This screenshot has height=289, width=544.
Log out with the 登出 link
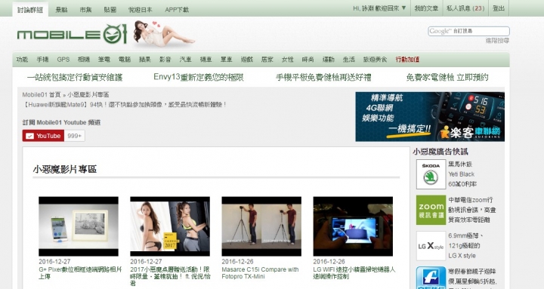pos(499,8)
